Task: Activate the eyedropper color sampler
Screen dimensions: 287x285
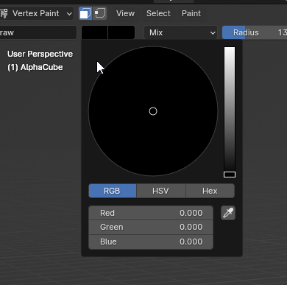Action: pos(228,213)
